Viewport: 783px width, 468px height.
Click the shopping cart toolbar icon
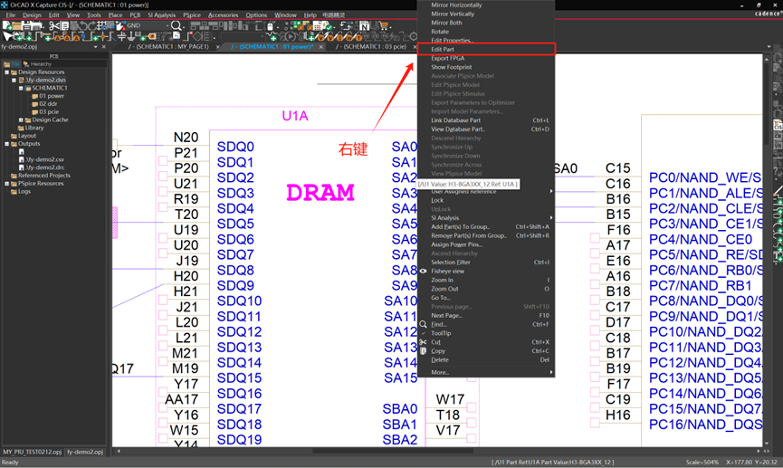click(x=384, y=25)
